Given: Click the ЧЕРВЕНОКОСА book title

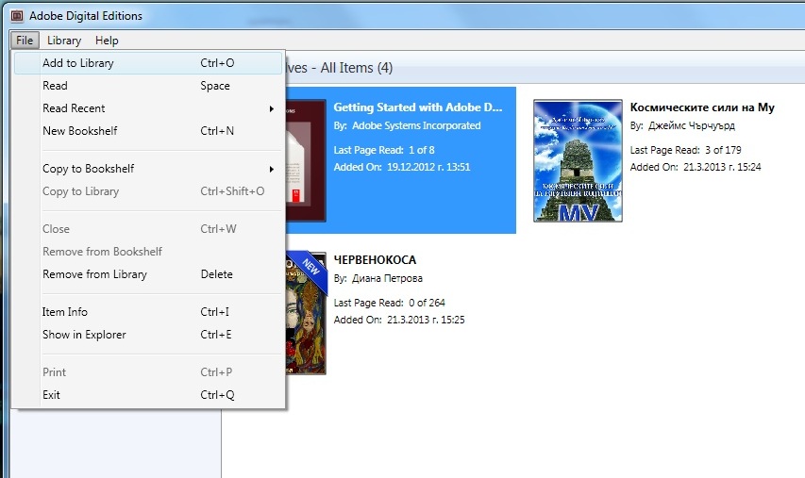Looking at the screenshot, I should pos(375,259).
